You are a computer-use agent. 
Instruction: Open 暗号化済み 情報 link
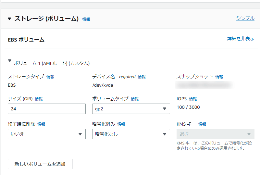pos(121,124)
